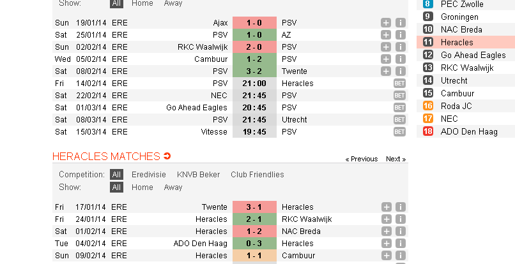Image resolution: width=515 pixels, height=264 pixels.
Task: Click BET icon for Vitesse vs PSV fixture
Action: point(399,132)
